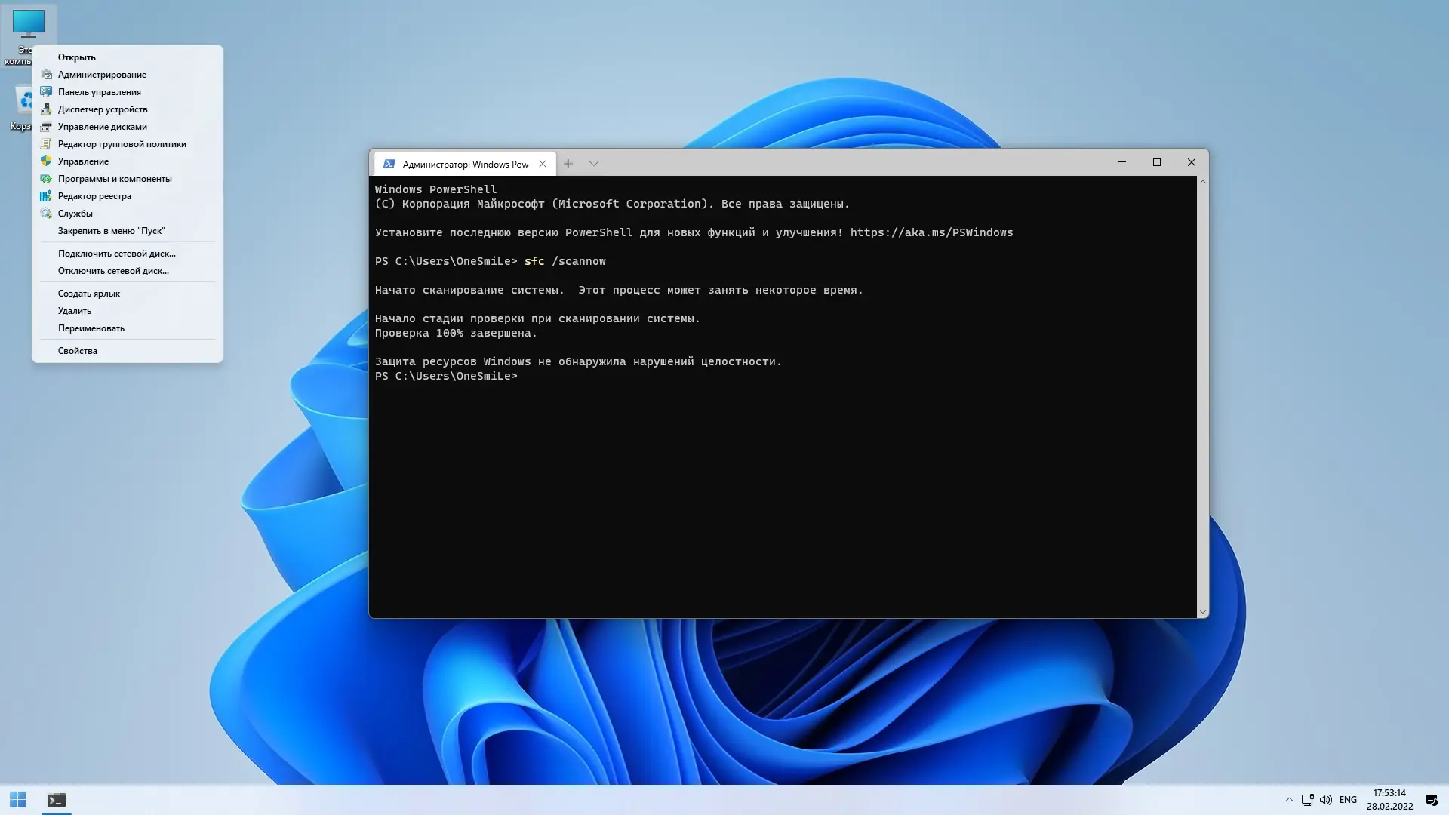The image size is (1449, 815).
Task: Open Панель управления menu entry
Action: pos(99,92)
